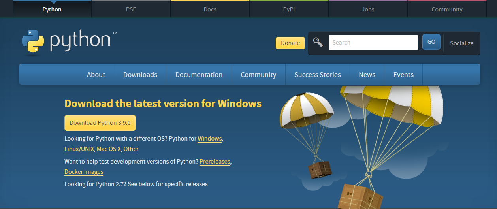Click the magnifying glass search icon
The image size is (497, 209).
point(318,42)
